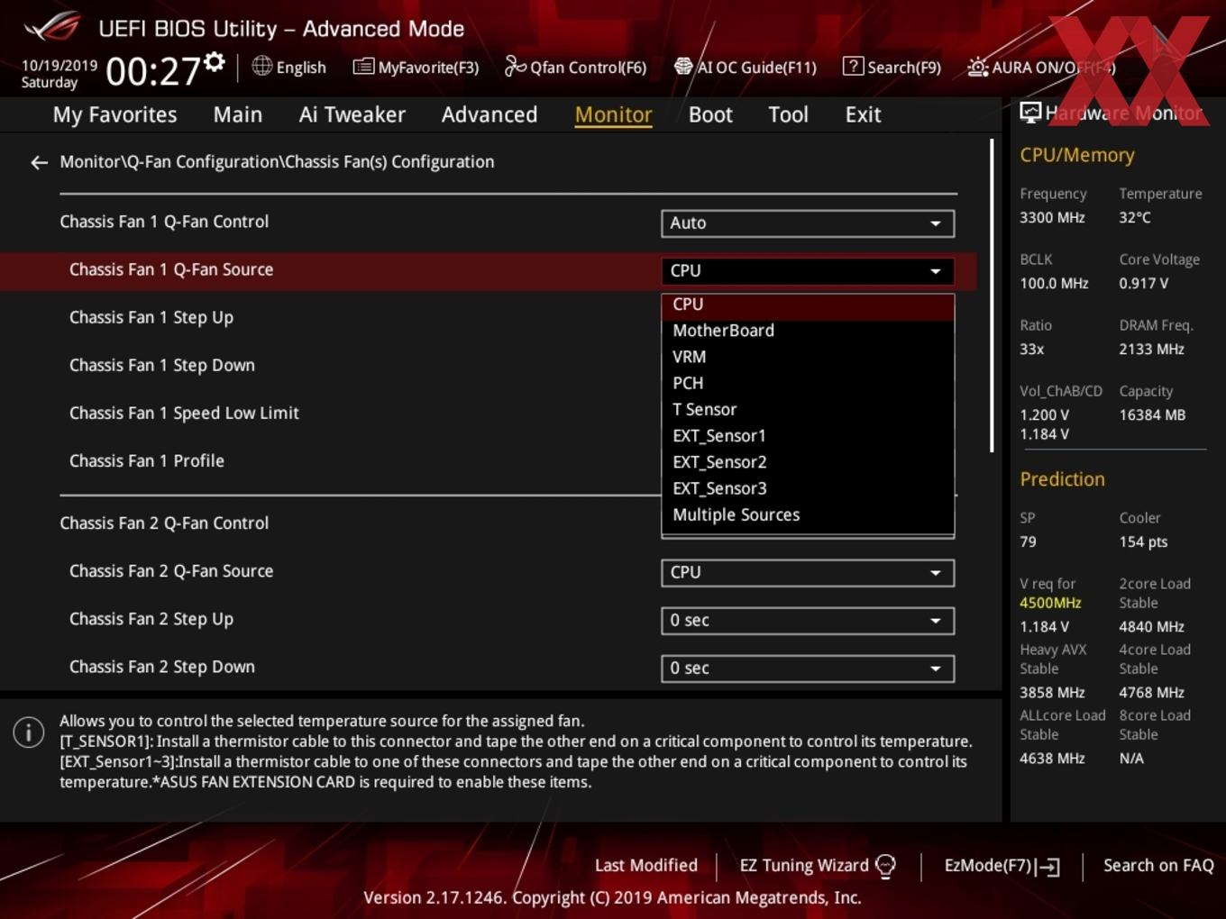Click the info circle icon
The width and height of the screenshot is (1226, 919).
coord(29,732)
